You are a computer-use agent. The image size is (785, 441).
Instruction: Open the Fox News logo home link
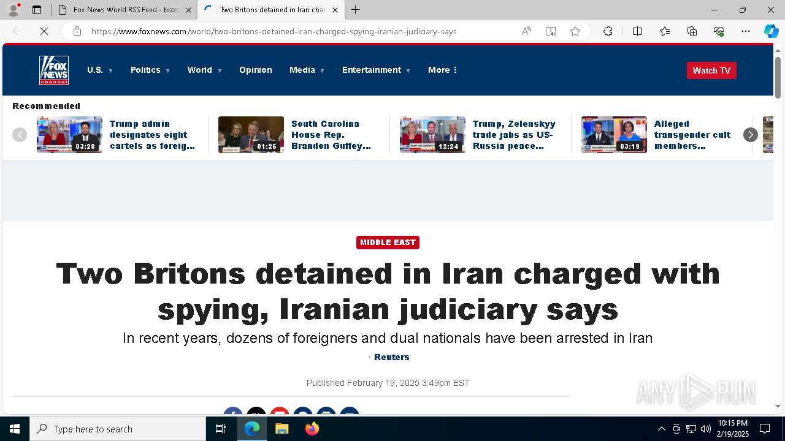point(54,70)
